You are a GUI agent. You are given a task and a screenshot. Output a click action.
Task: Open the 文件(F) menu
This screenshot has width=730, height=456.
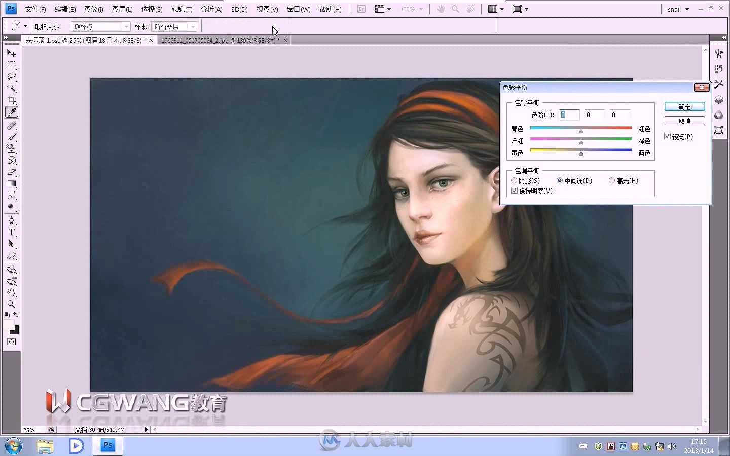click(35, 9)
